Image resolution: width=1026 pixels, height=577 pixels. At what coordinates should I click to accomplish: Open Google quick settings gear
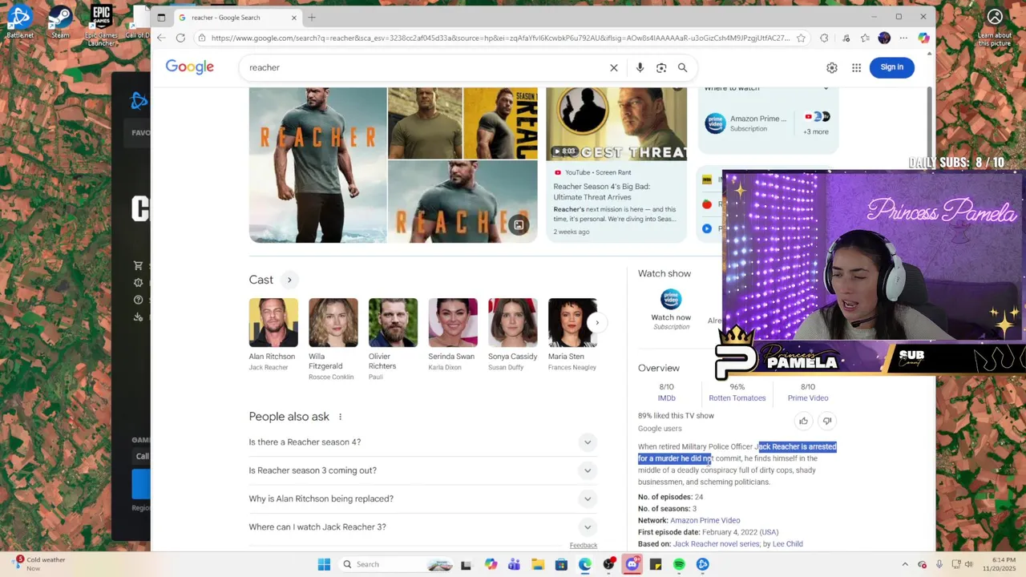(x=832, y=68)
